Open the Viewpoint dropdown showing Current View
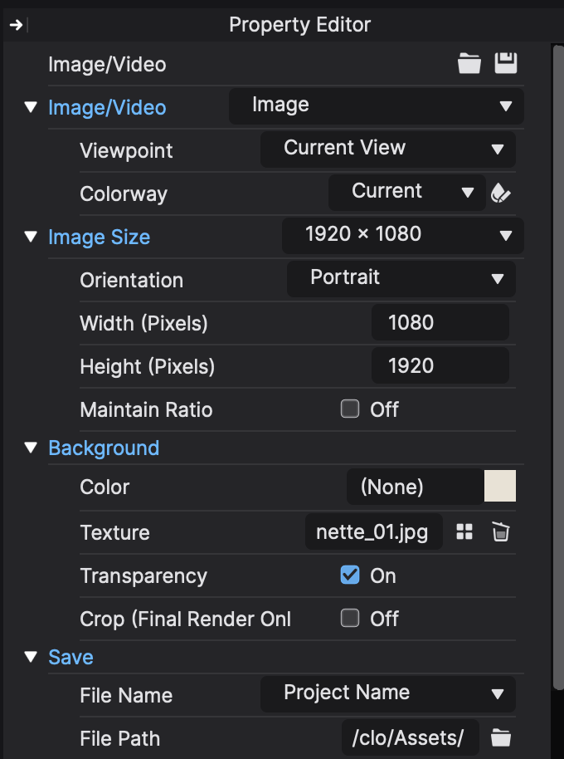 pyautogui.click(x=387, y=149)
